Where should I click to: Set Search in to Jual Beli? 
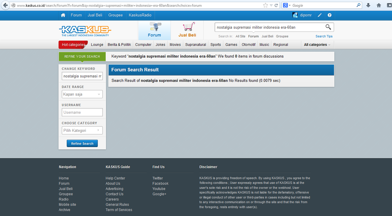267,36
